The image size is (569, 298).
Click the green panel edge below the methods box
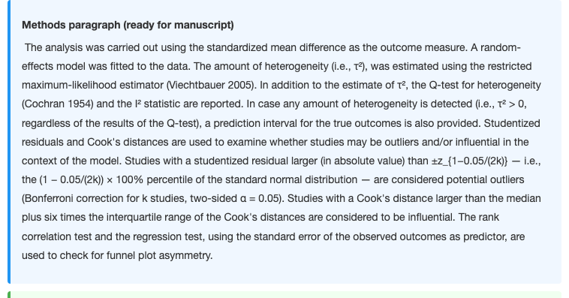coord(284,294)
